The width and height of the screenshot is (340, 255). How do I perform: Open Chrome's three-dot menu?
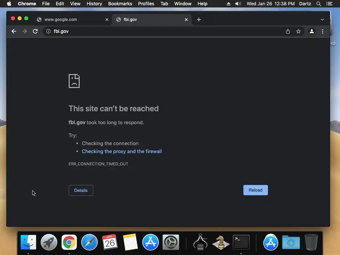click(322, 31)
